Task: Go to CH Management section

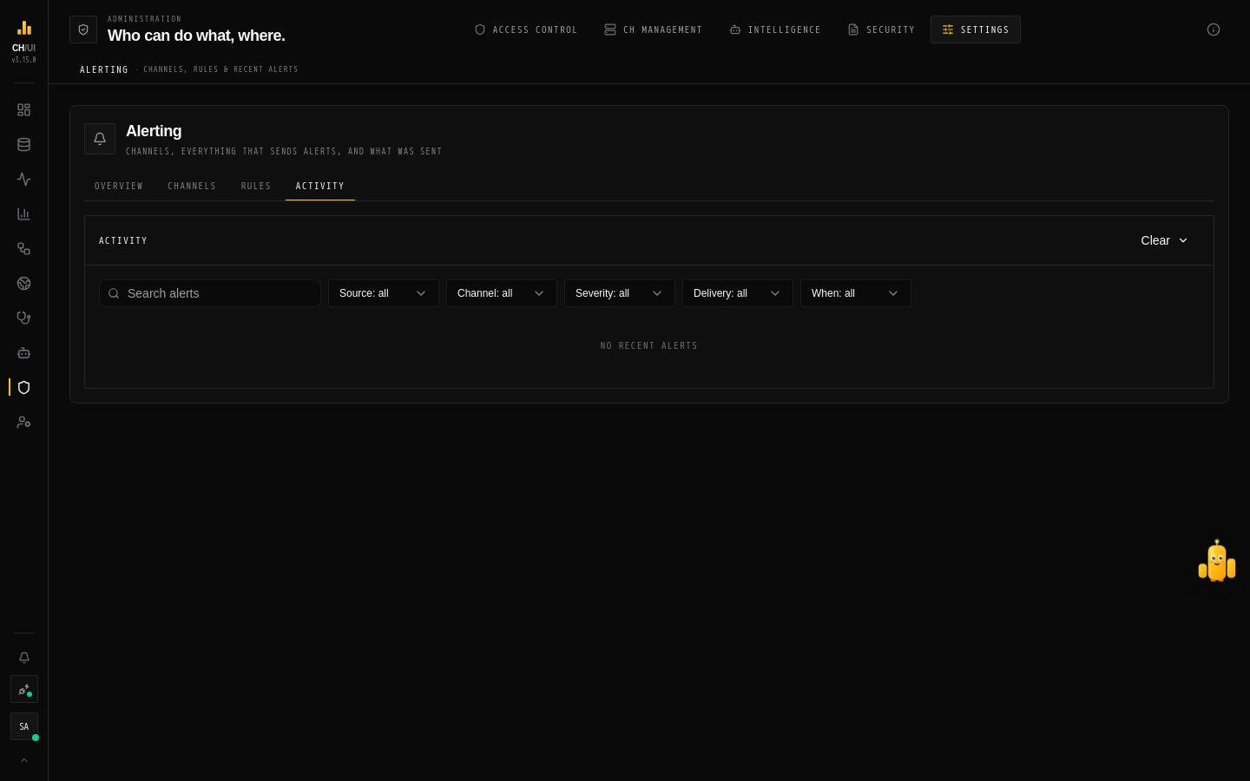Action: (654, 30)
